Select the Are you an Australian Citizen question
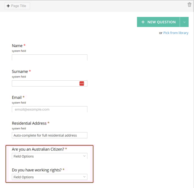This screenshot has width=194, height=188. point(38,149)
